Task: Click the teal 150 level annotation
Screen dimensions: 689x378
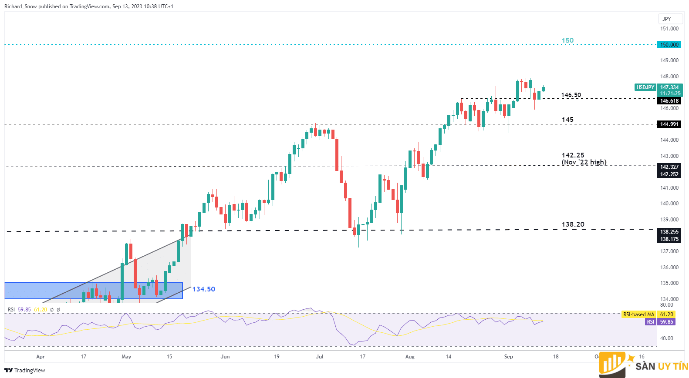Action: tap(567, 40)
